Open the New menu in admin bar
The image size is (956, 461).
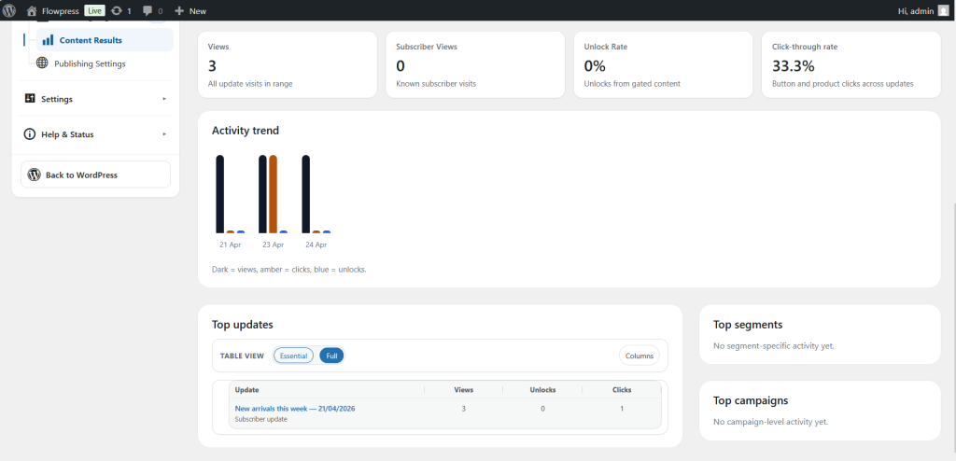click(x=190, y=10)
